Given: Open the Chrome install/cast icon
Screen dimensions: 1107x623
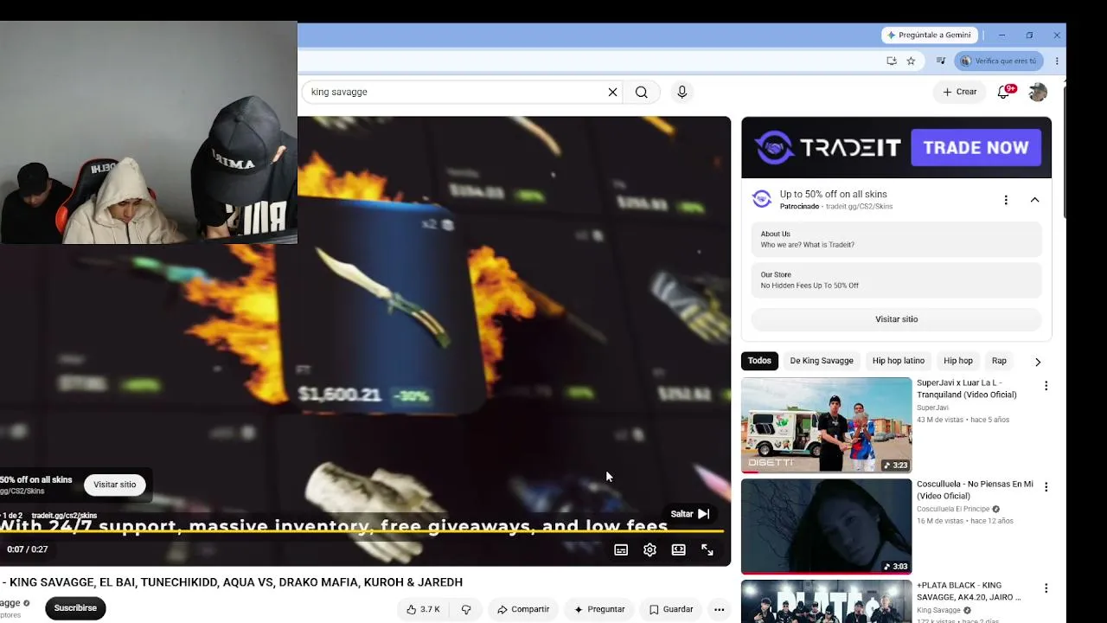Looking at the screenshot, I should tap(892, 61).
